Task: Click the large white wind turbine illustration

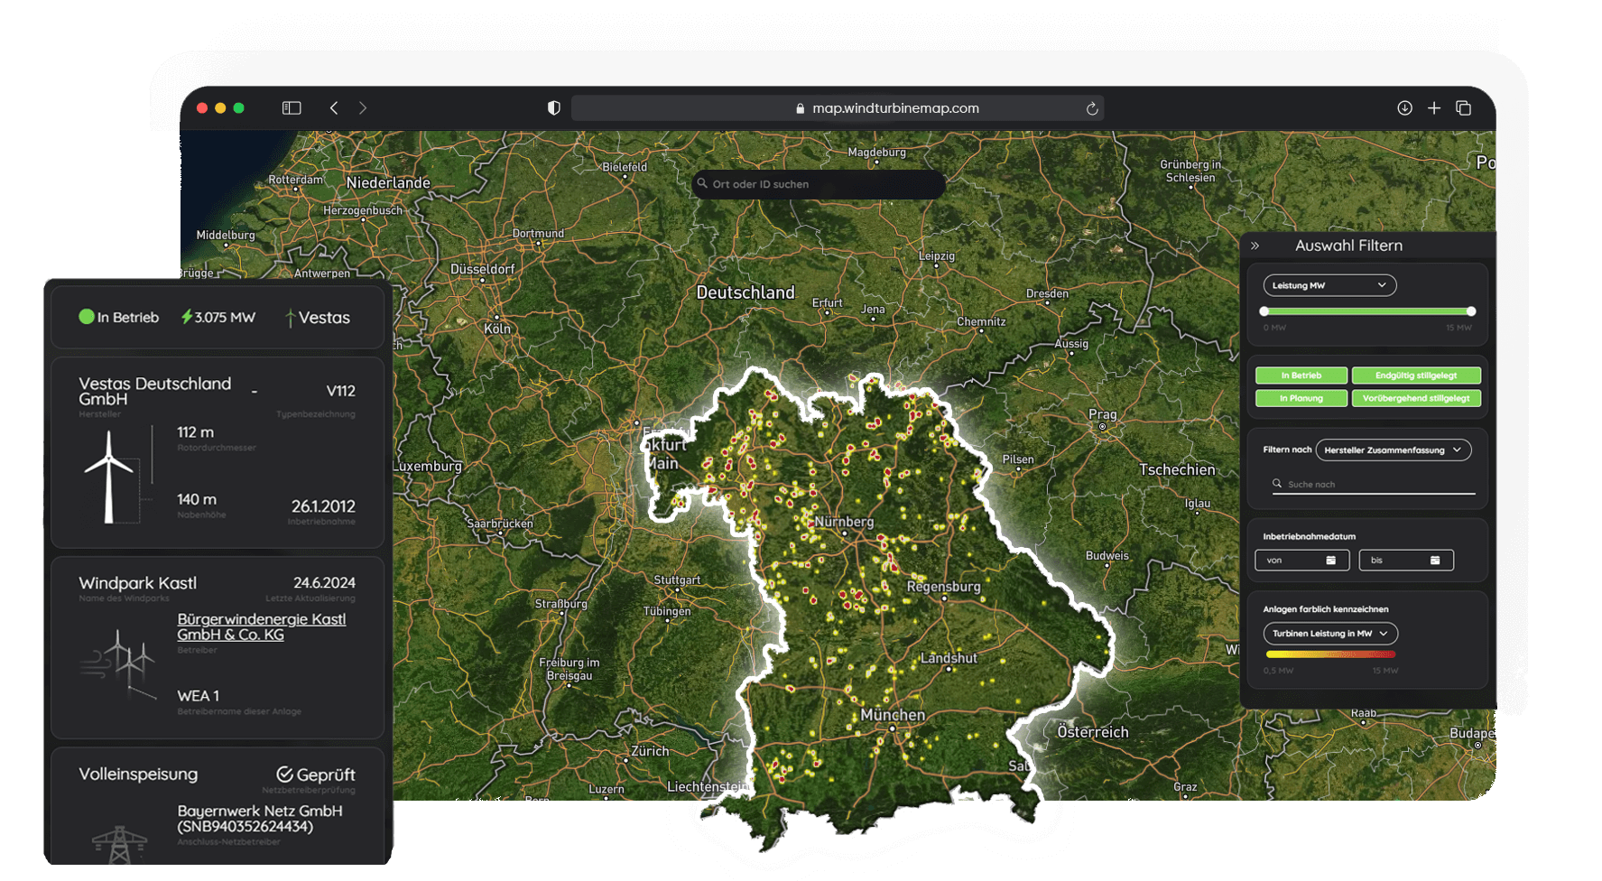Action: coord(109,477)
